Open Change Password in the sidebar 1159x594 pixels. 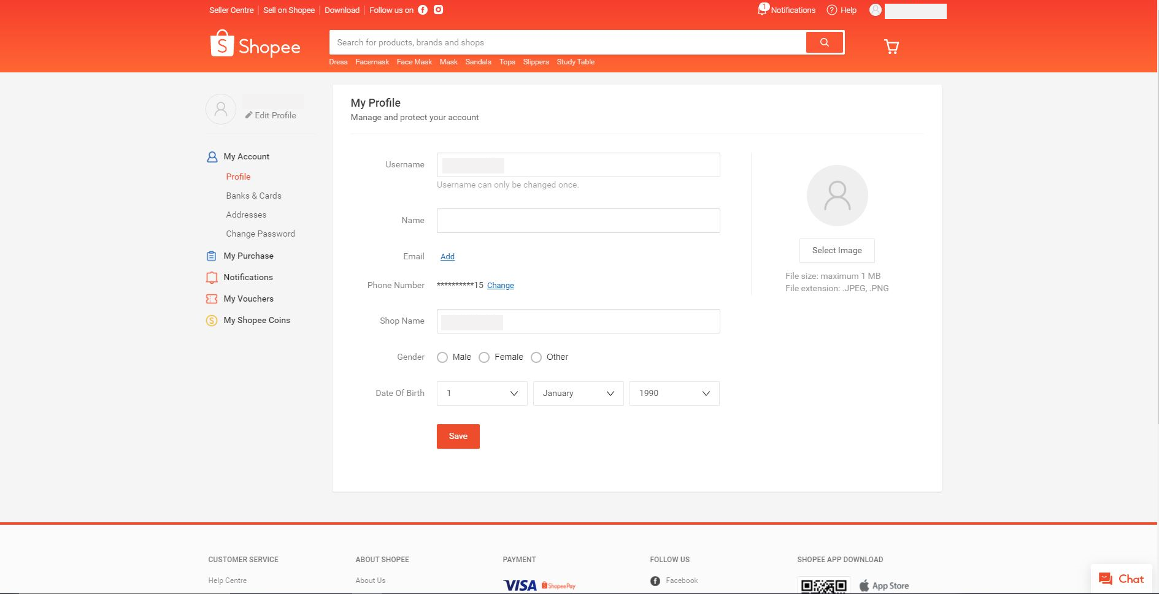coord(260,234)
